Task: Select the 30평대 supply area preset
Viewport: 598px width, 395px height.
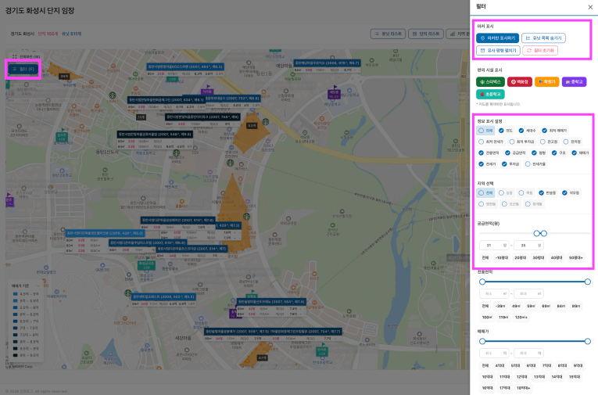Action: [x=538, y=257]
